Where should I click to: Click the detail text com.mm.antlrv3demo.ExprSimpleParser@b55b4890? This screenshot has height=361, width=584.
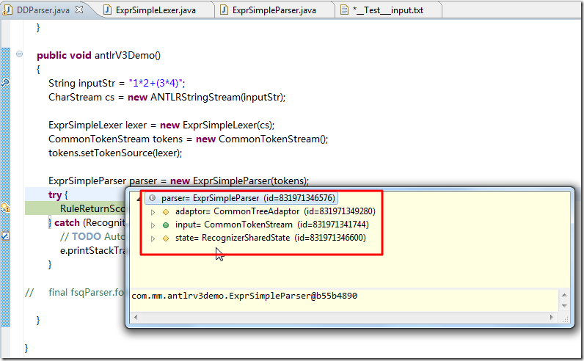point(244,296)
